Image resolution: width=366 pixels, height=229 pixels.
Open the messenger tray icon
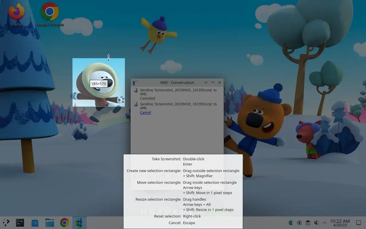291,223
